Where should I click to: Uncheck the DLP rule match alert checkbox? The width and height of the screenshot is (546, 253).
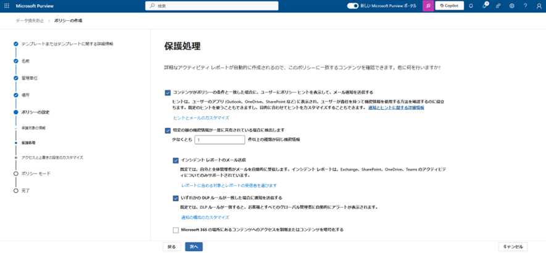[x=176, y=198]
